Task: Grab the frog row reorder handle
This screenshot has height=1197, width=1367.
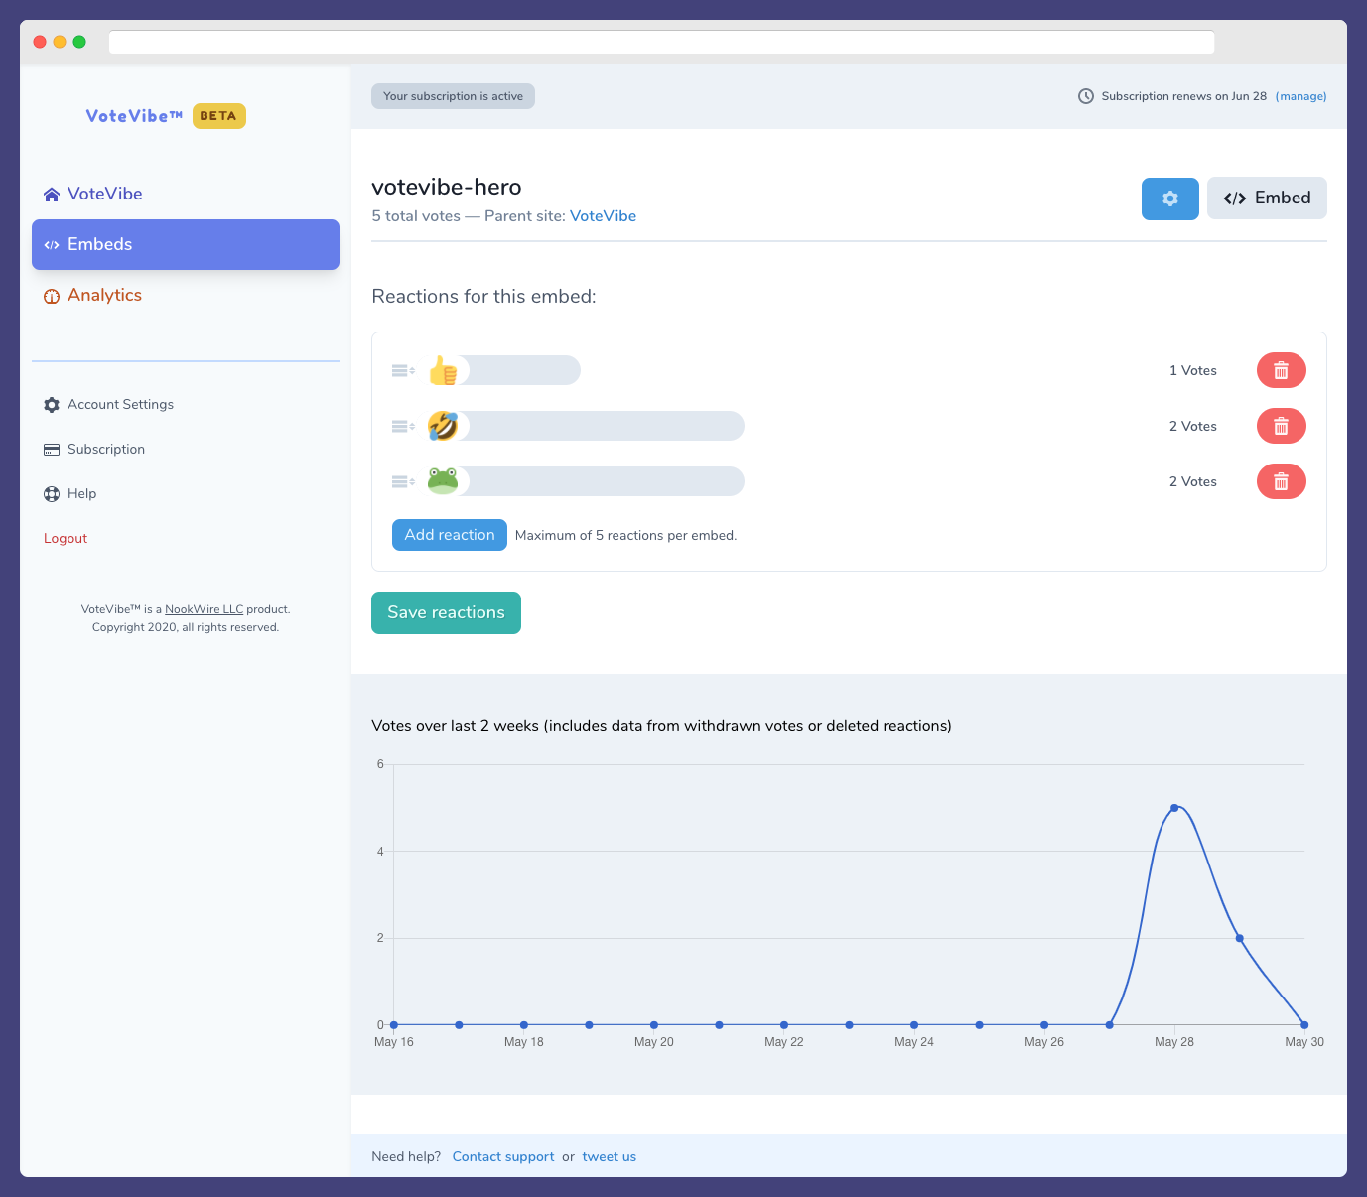Action: coord(403,481)
